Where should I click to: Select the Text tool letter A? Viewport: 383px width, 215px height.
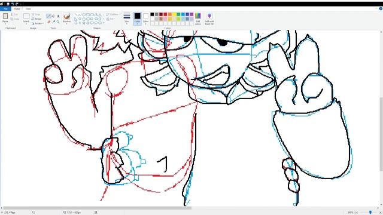tap(58, 16)
